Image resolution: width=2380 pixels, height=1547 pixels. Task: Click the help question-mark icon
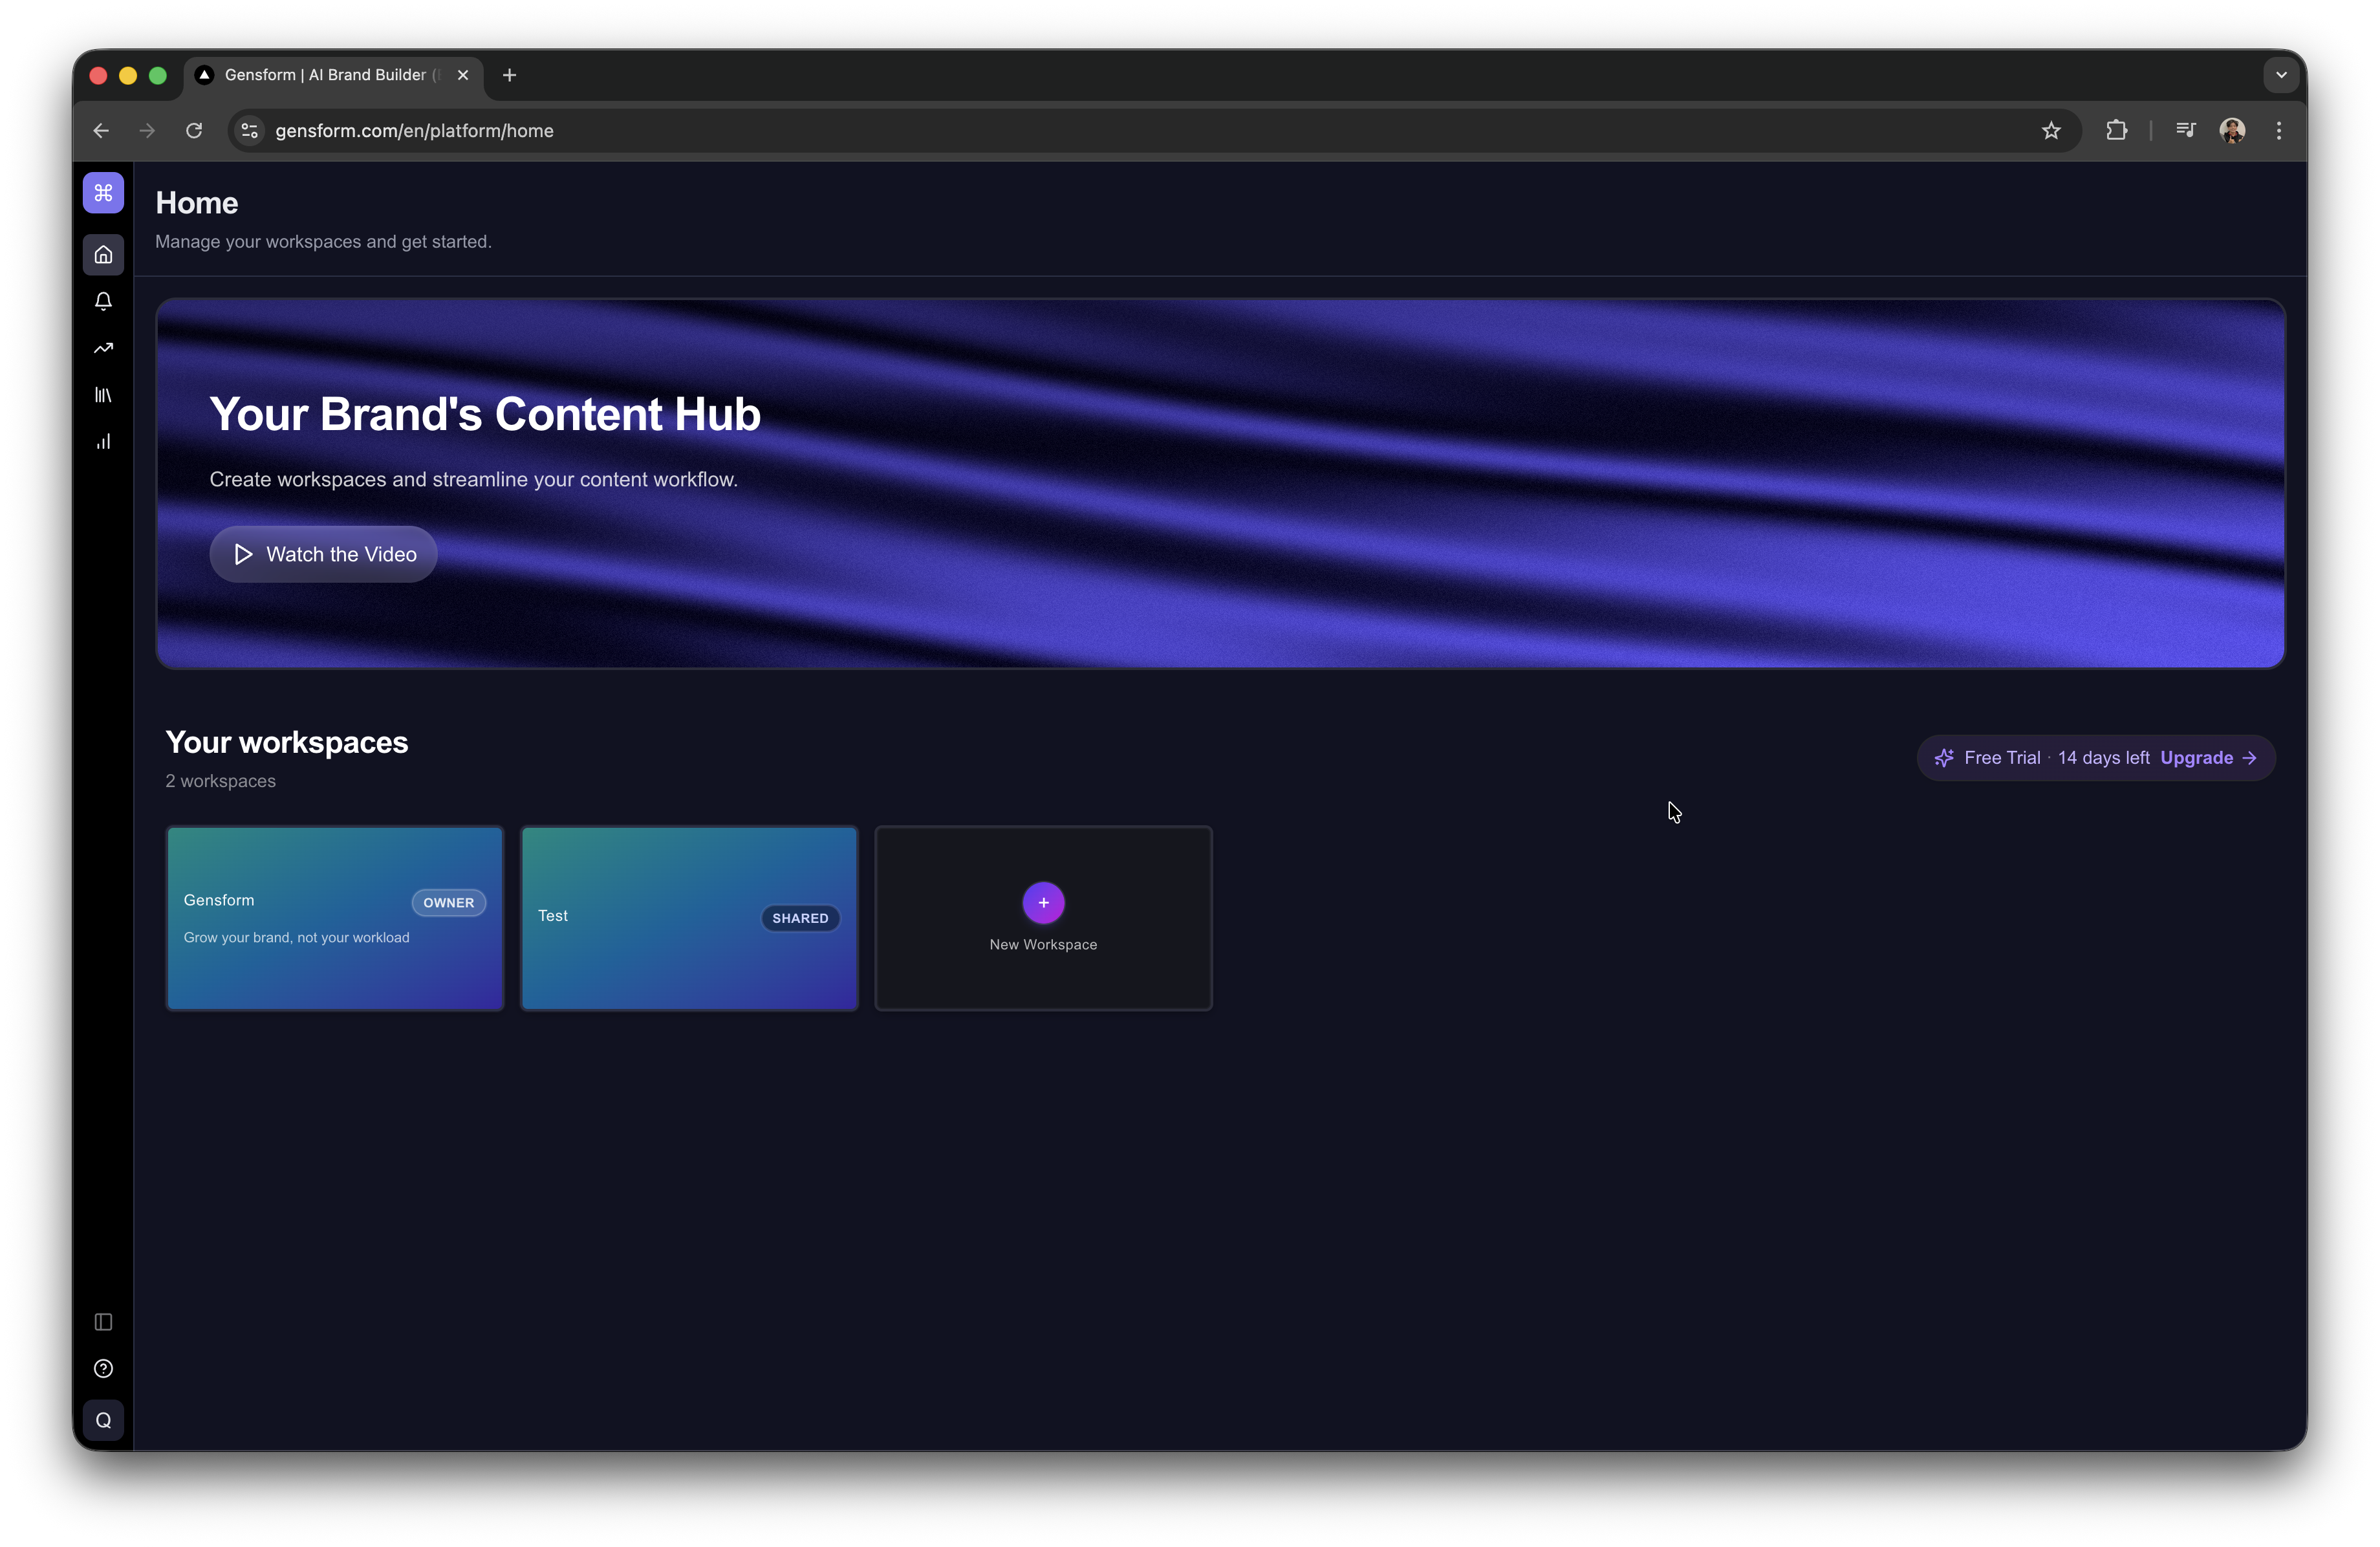pyautogui.click(x=103, y=1369)
